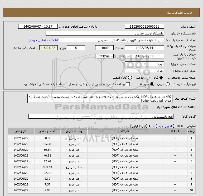Click the ردیف column header
The height and width of the screenshot is (196, 203).
191,131
